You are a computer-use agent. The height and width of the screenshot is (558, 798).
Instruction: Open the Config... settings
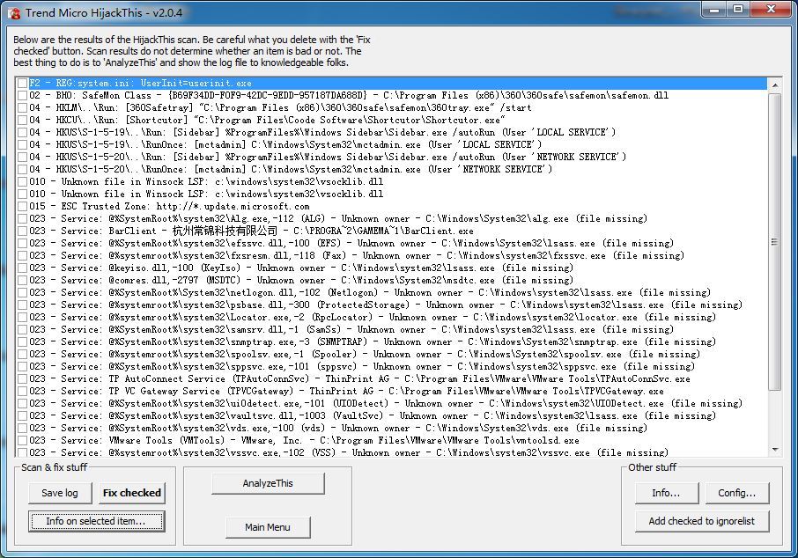click(736, 493)
